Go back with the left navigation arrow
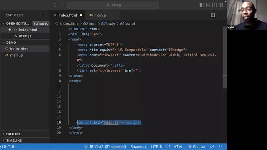Image resolution: width=267 pixels, height=150 pixels. (55, 5)
